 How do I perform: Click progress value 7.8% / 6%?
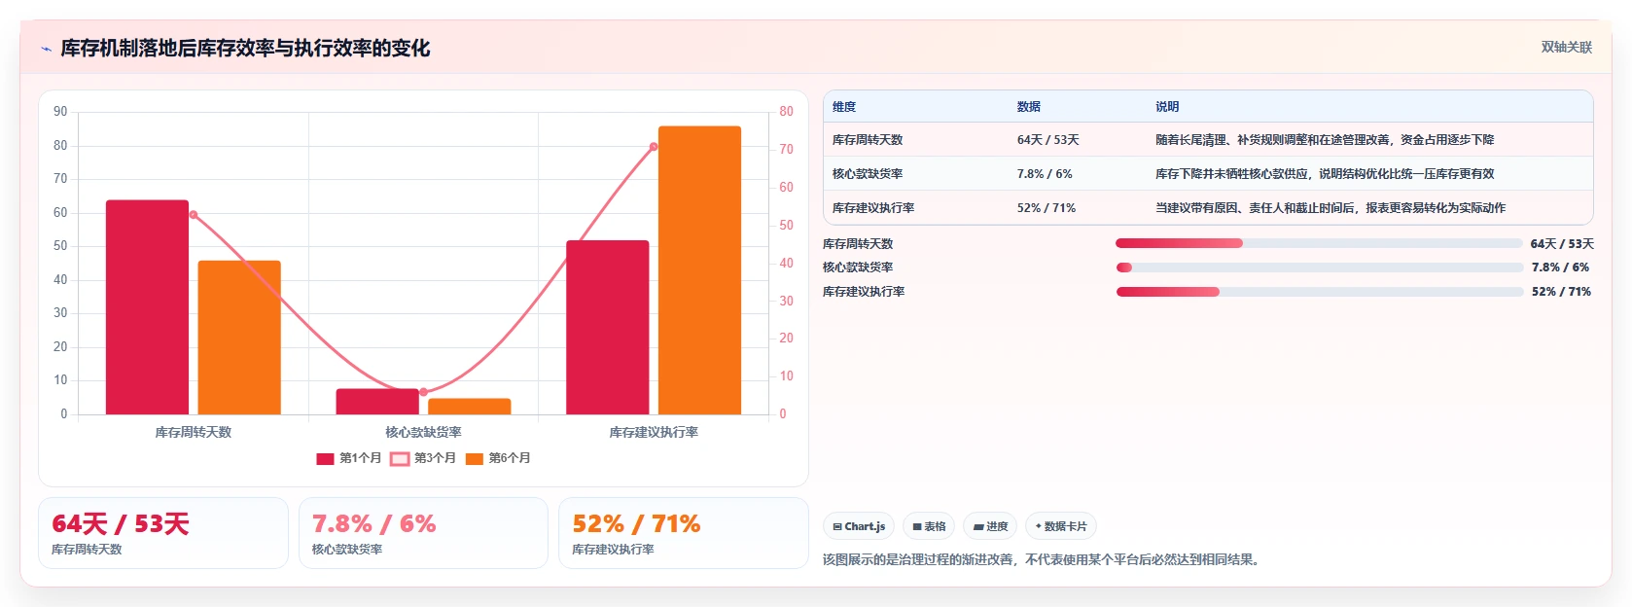[x=1560, y=268]
